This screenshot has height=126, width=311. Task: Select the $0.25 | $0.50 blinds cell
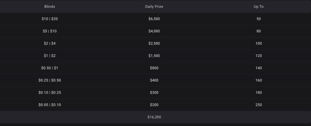50,80
